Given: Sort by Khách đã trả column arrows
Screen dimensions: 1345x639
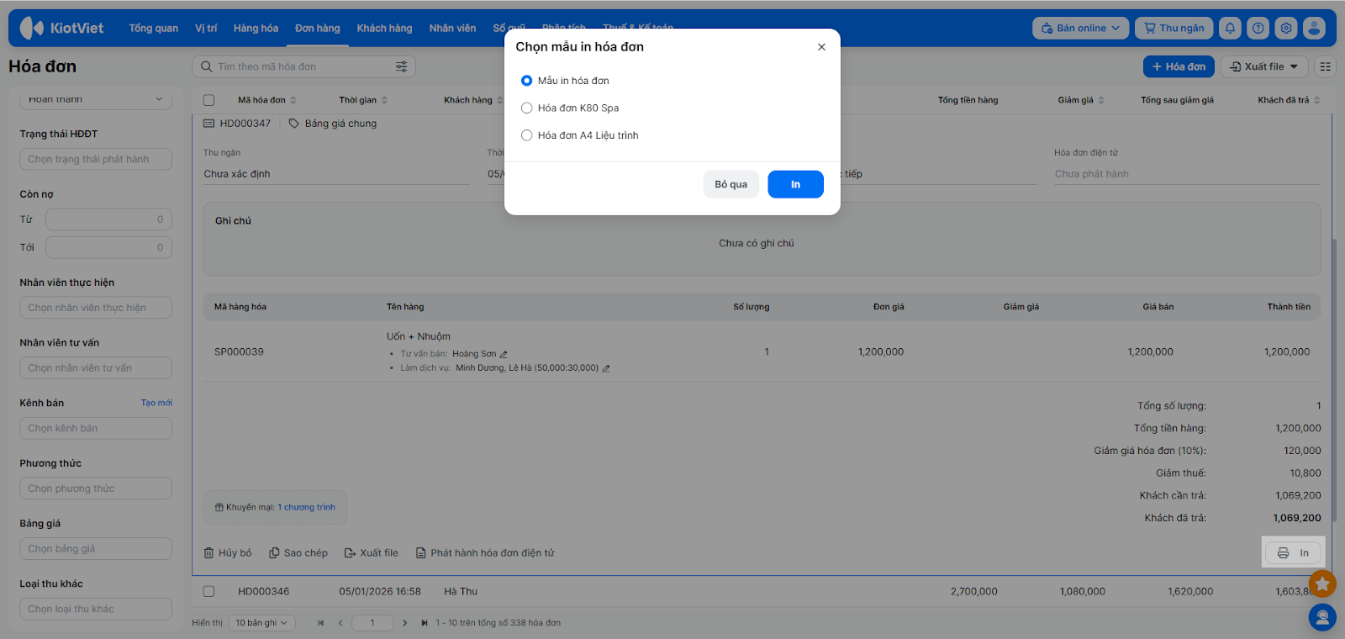Looking at the screenshot, I should (1316, 100).
